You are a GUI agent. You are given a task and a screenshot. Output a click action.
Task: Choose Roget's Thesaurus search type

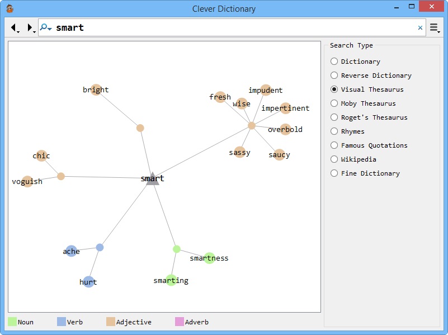click(x=334, y=117)
